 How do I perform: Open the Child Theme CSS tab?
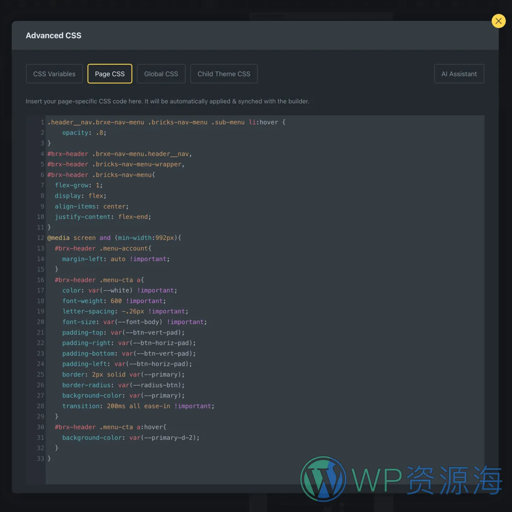coord(224,74)
